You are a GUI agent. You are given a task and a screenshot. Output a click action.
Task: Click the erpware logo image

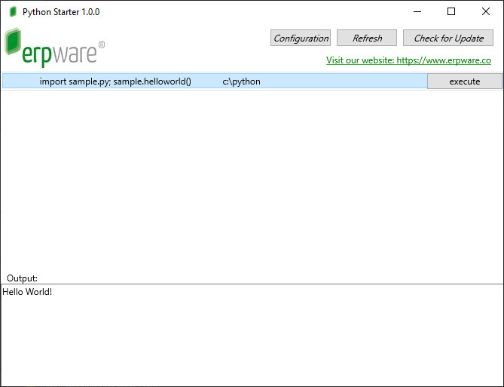click(55, 48)
